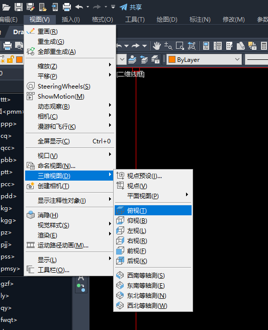Open the QuickCalc calculator icon
This screenshot has width=268, height=330.
click(x=264, y=46)
